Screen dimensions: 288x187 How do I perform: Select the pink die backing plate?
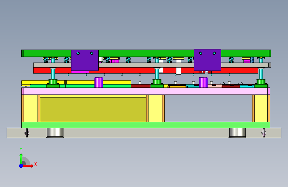145,91
